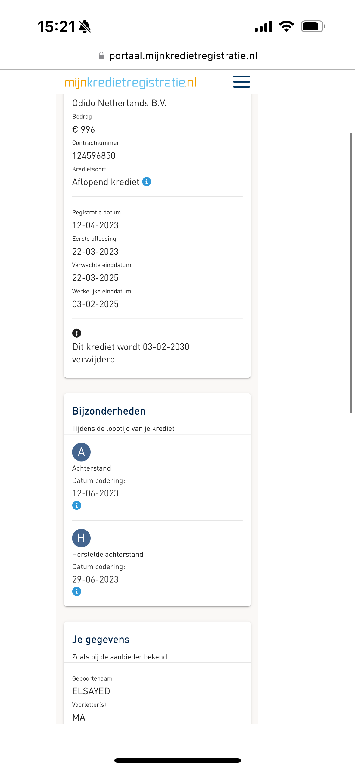Click the info icon under Achterstand date 12-06-2023
Viewport: 355px width, 770px height.
pyautogui.click(x=77, y=505)
